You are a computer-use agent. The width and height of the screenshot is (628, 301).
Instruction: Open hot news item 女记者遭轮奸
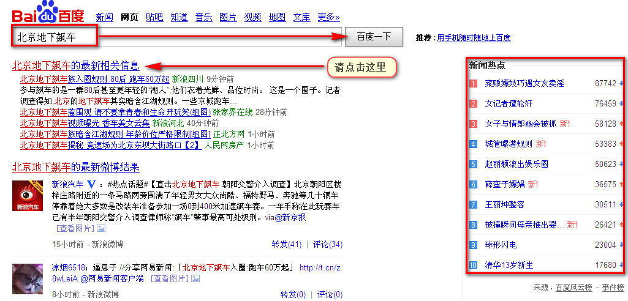[x=509, y=103]
